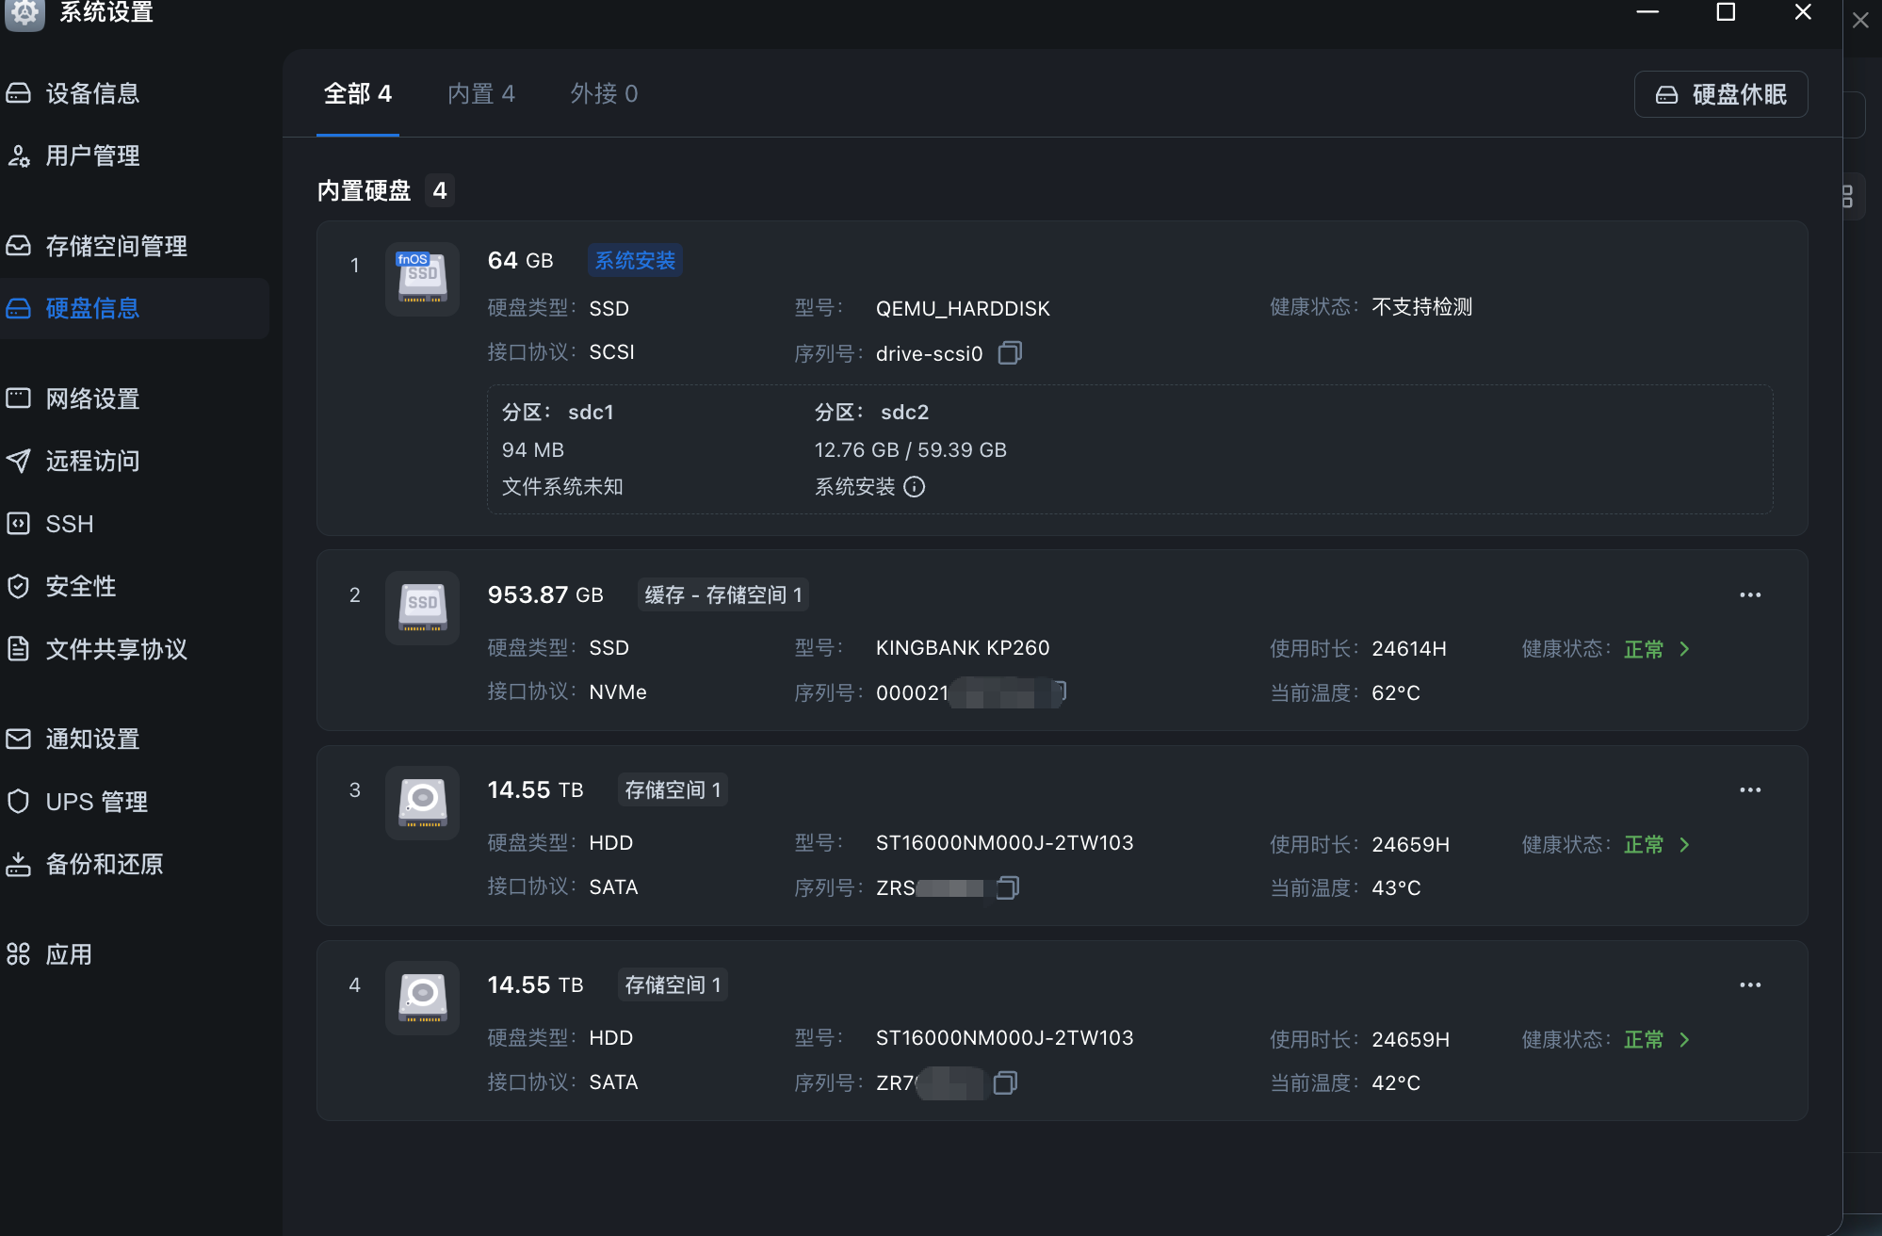The width and height of the screenshot is (1882, 1236).
Task: Copy serial number of disk 4
Action: point(1005,1082)
